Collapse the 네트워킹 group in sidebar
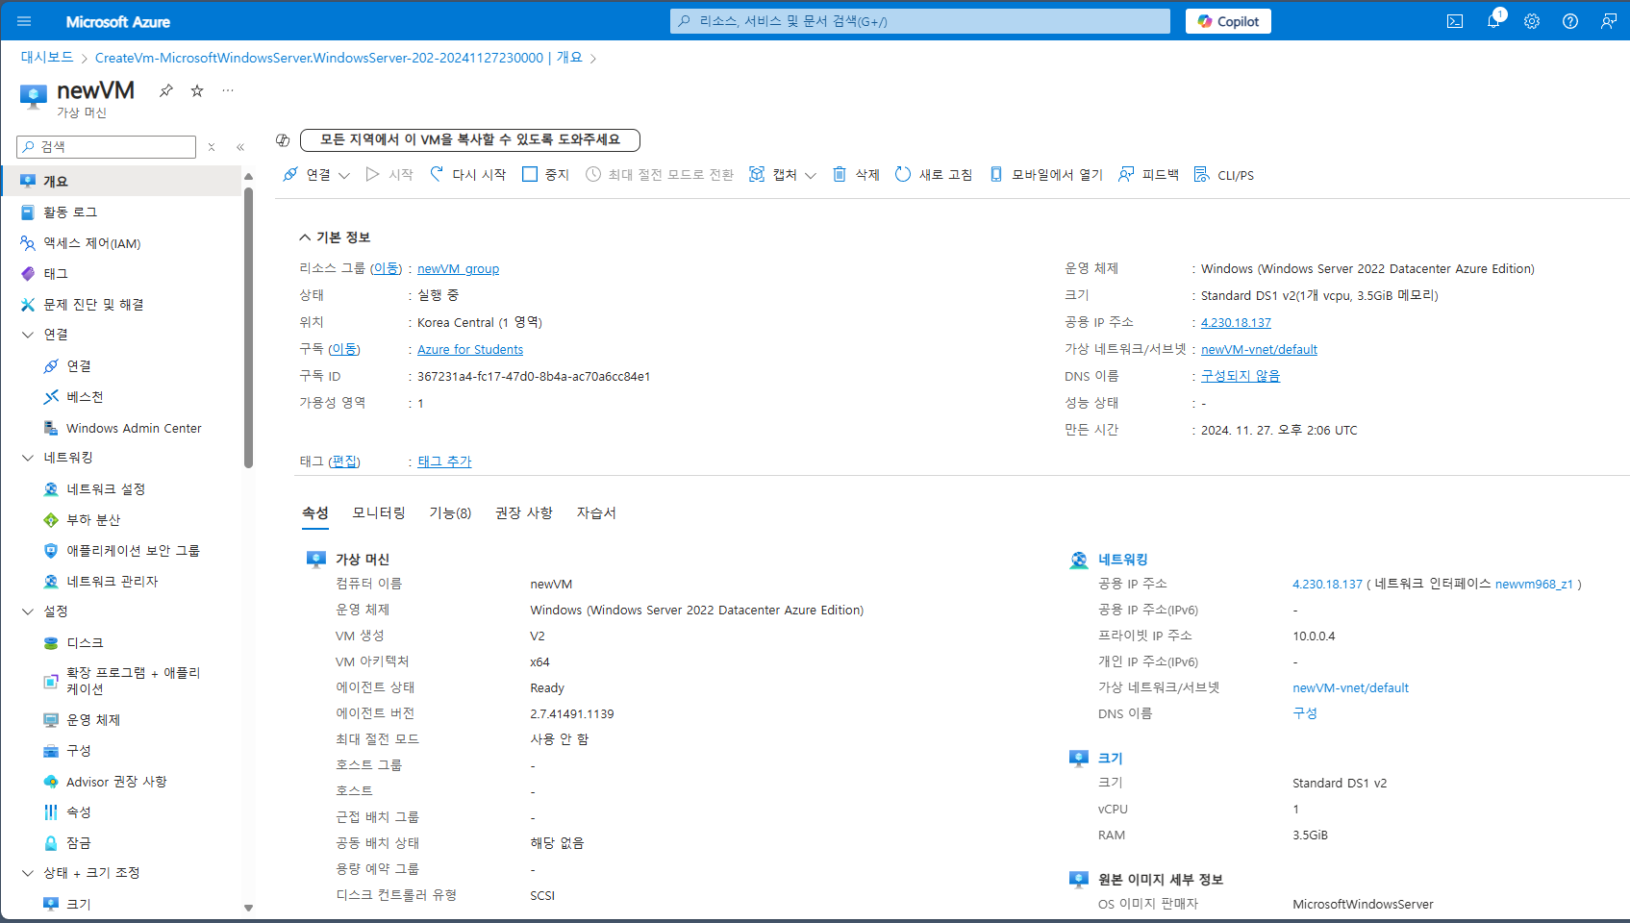 point(28,458)
